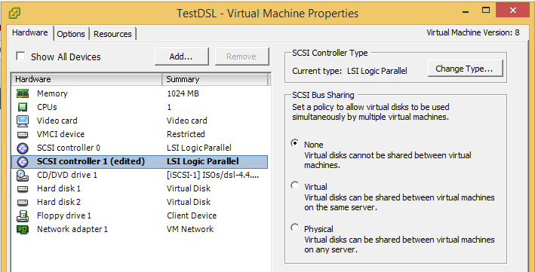535x272 pixels.
Task: Select the CPUs row
Action: (x=140, y=107)
